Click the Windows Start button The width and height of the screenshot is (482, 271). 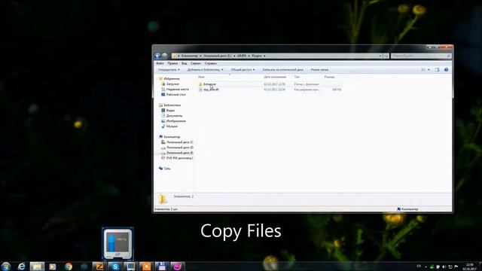coord(5,266)
